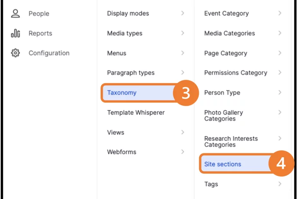This screenshot has width=298, height=199.
Task: Open Template Whisperer link
Action: (136, 112)
